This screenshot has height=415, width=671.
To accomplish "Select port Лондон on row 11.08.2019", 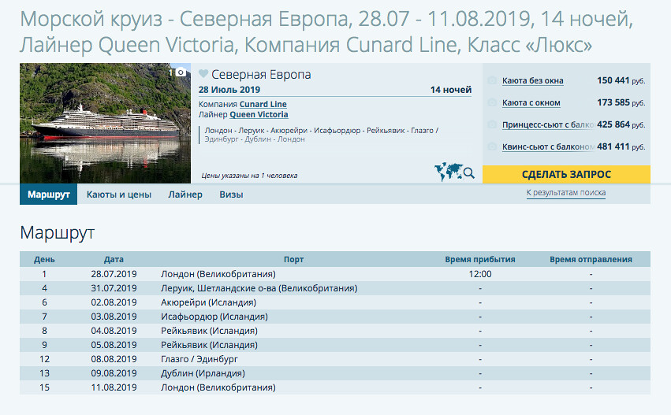I will click(218, 387).
